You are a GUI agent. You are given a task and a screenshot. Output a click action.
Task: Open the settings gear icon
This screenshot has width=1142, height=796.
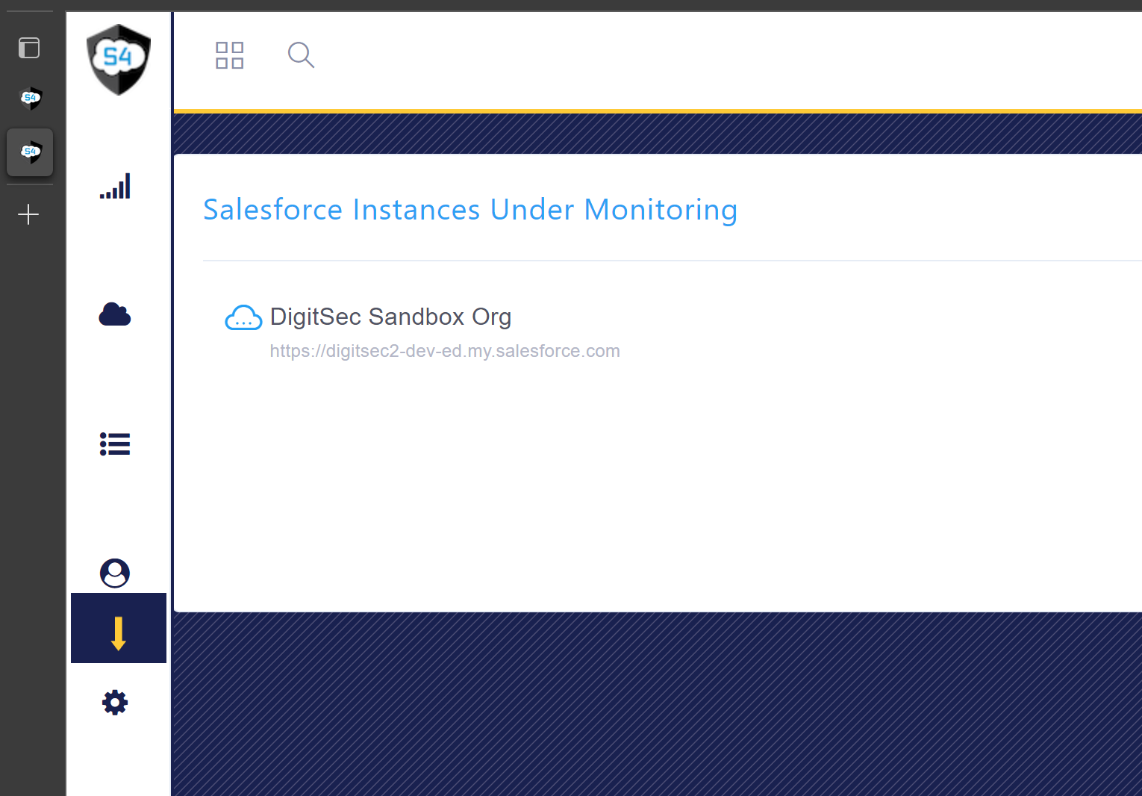[x=115, y=703]
